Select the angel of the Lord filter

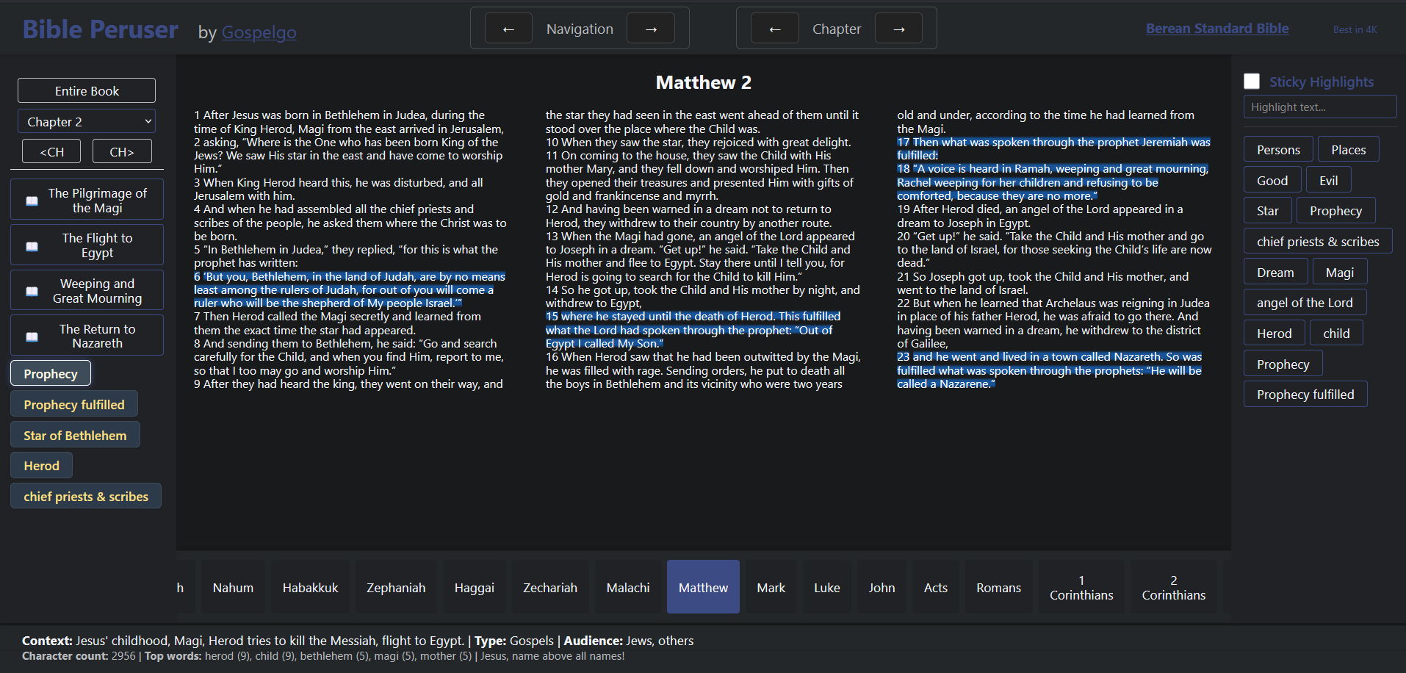point(1304,302)
